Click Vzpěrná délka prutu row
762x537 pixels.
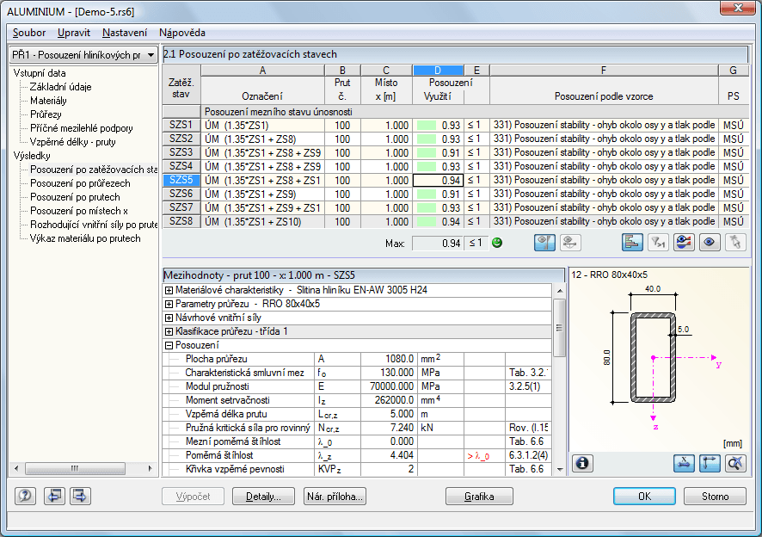[x=357, y=415]
